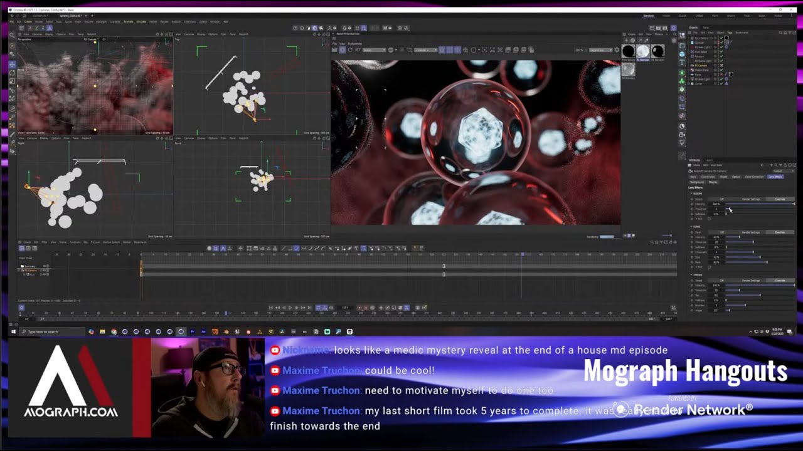The height and width of the screenshot is (451, 803).
Task: Click the Attribute Manager back arrow
Action: (762, 165)
